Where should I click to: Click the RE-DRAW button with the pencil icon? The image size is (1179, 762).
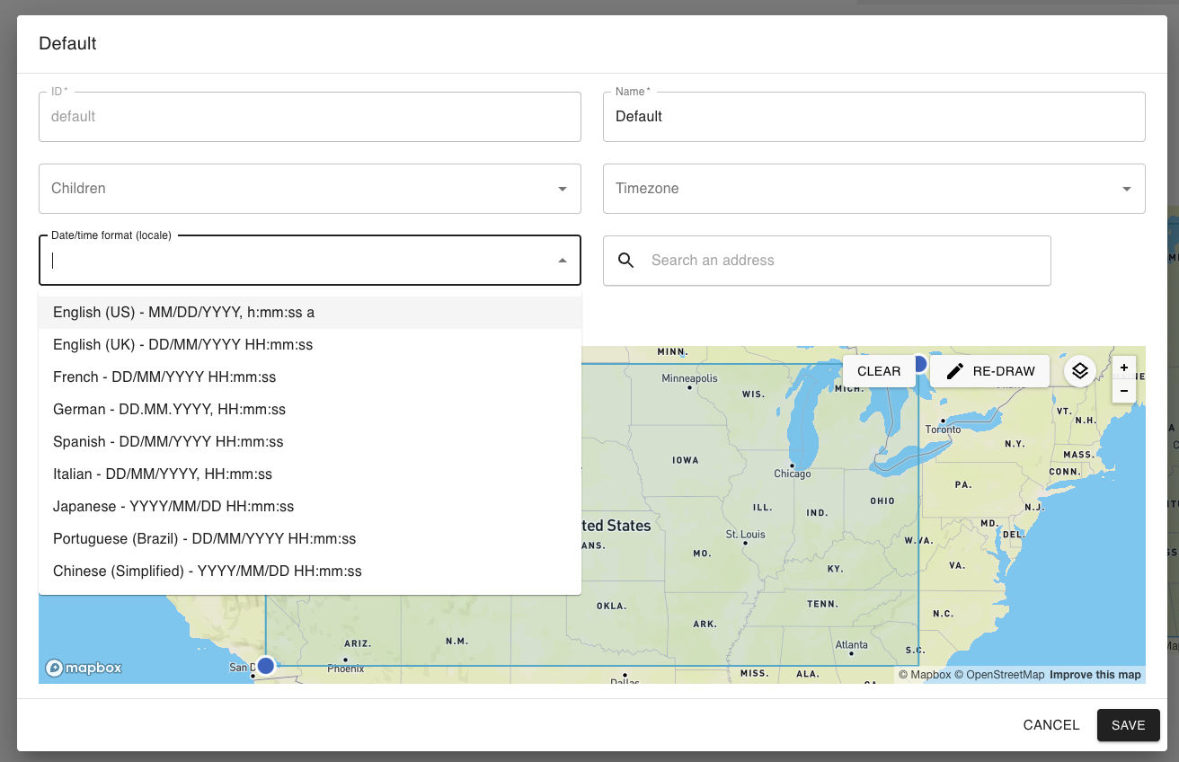(x=990, y=371)
